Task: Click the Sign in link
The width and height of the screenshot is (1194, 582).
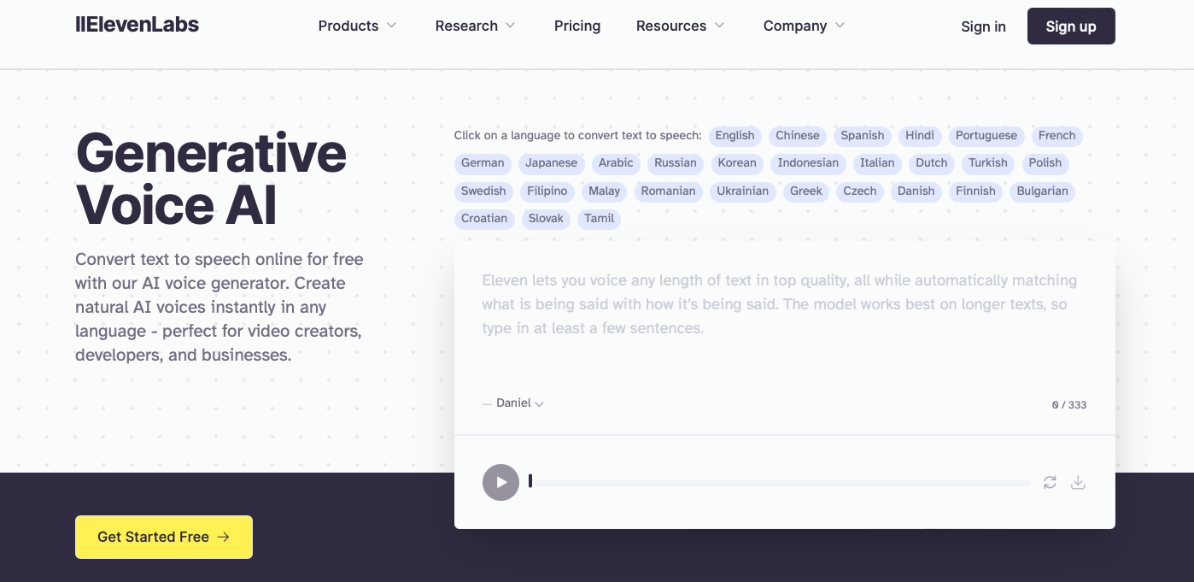Action: pyautogui.click(x=983, y=26)
